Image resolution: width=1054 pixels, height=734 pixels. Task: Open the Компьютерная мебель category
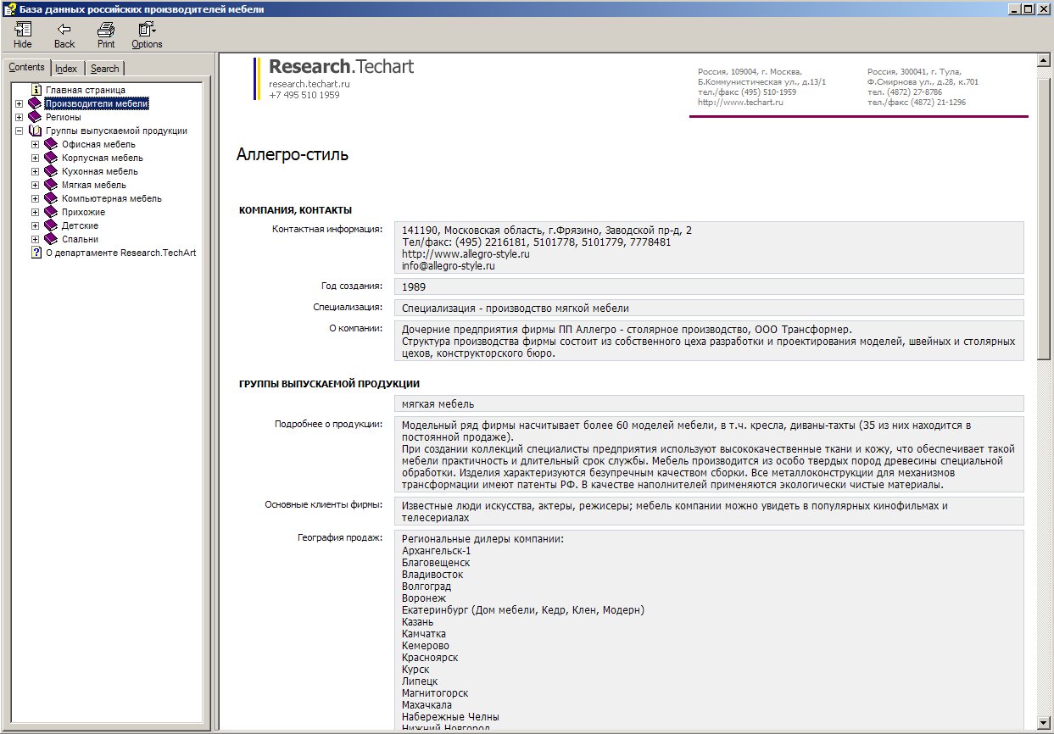pyautogui.click(x=111, y=198)
